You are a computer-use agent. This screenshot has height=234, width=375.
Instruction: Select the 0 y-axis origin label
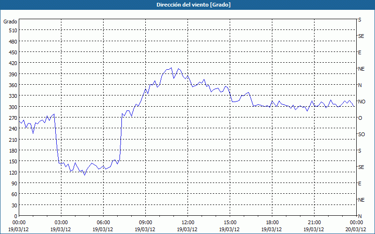(x=16, y=216)
